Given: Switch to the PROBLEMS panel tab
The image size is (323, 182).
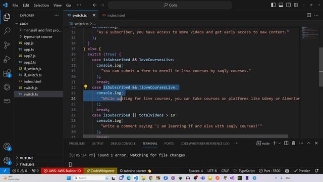Looking at the screenshot, I should (x=77, y=144).
